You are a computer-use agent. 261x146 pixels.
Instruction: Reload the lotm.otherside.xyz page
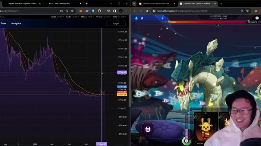[147, 11]
